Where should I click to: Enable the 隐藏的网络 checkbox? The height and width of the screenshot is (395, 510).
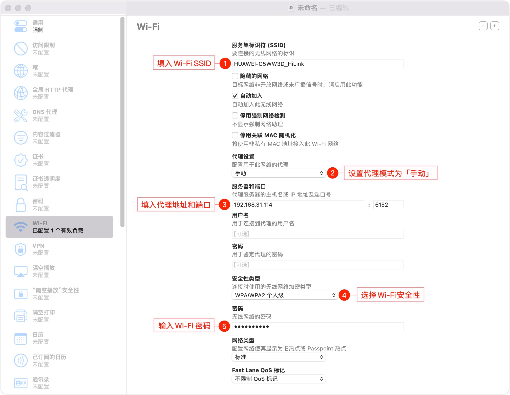235,76
